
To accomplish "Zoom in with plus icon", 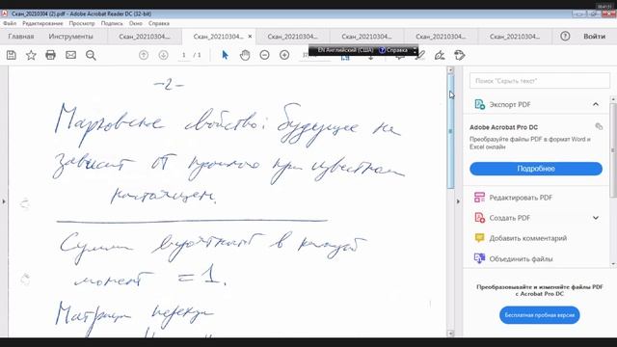I will pyautogui.click(x=284, y=55).
